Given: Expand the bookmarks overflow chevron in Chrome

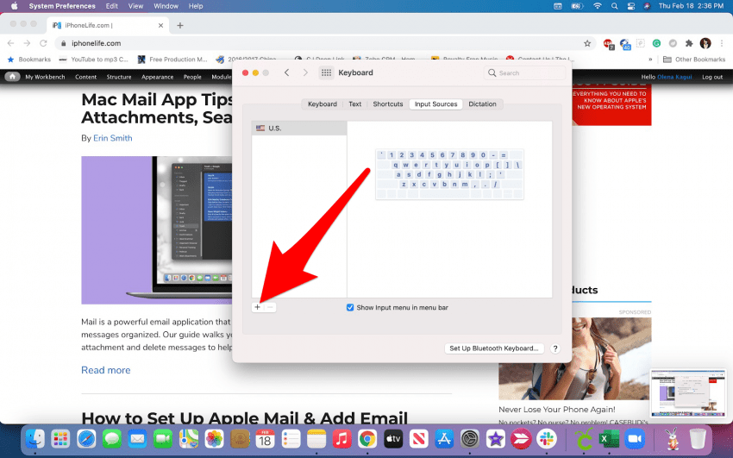Looking at the screenshot, I should [x=650, y=60].
